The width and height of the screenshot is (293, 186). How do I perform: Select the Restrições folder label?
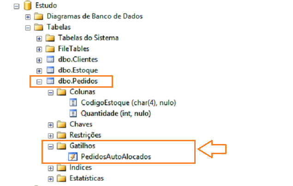[85, 135]
